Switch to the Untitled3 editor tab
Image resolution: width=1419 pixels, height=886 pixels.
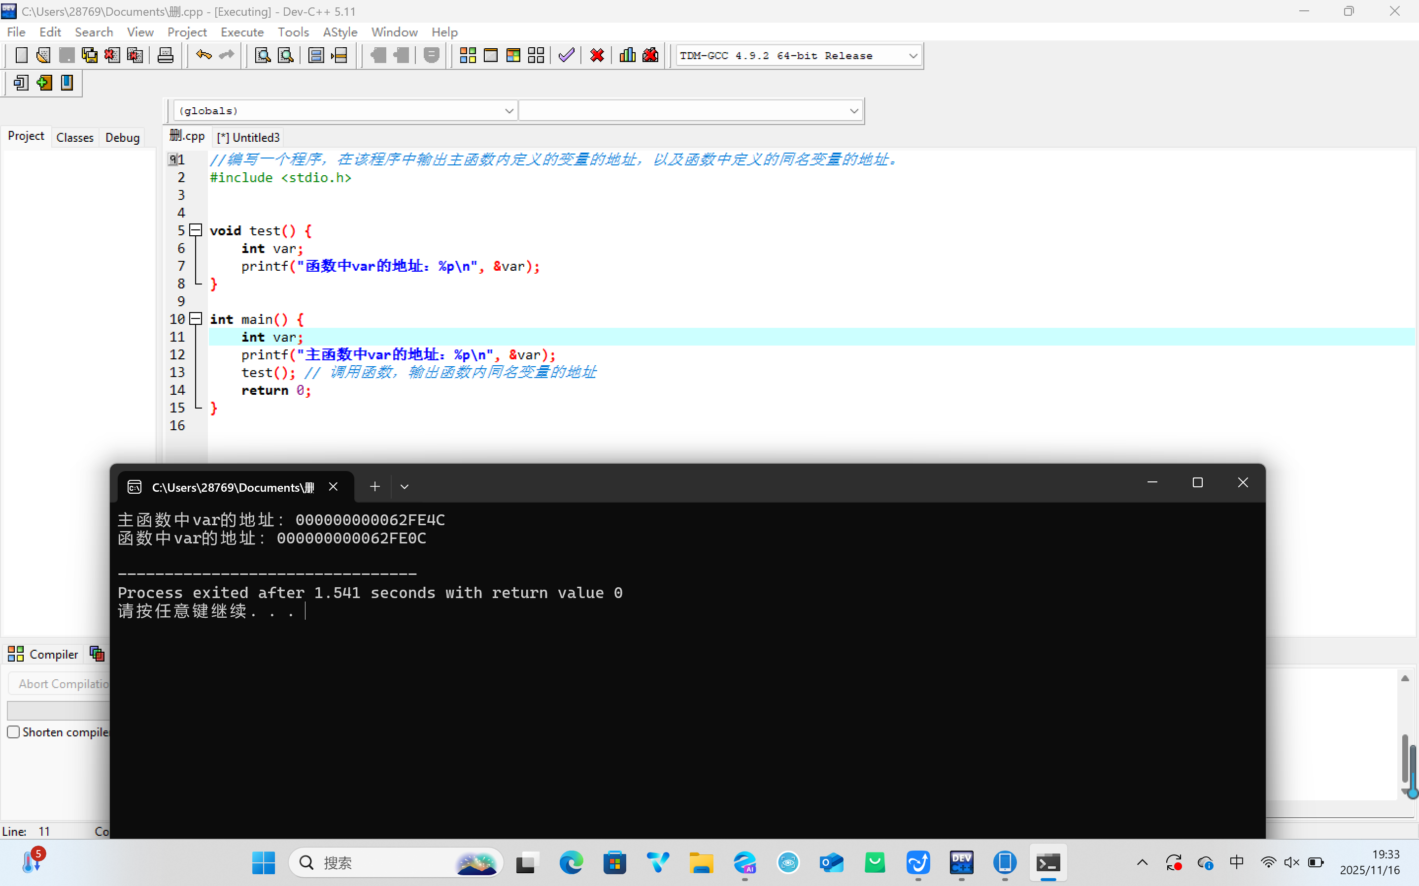(249, 137)
